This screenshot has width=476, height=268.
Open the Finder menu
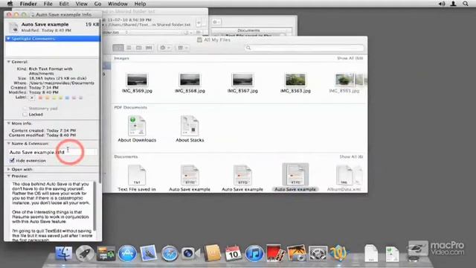point(28,4)
